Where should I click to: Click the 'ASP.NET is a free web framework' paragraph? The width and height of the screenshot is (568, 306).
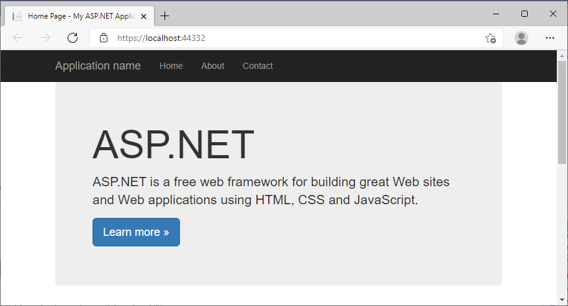[271, 191]
